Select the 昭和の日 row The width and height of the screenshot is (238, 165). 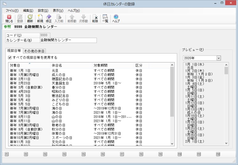tap(89, 91)
